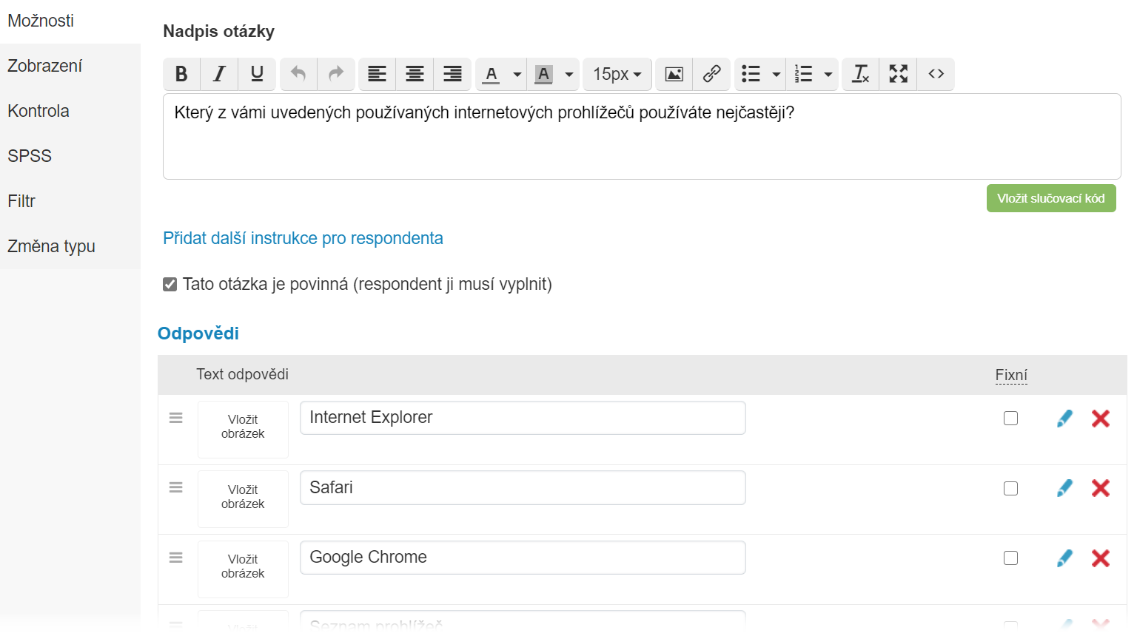Edit the Safari answer with pencil icon
The image size is (1137, 633).
coord(1064,488)
